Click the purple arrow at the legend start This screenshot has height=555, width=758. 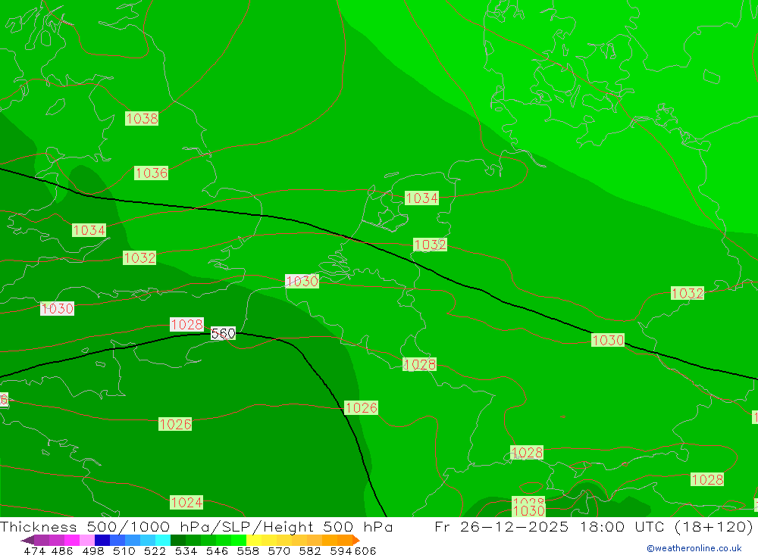point(27,540)
